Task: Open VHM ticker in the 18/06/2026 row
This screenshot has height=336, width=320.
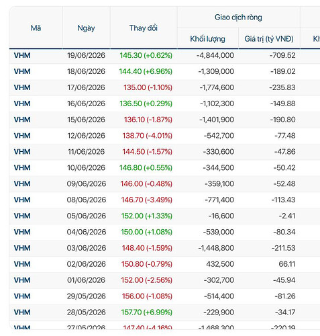Action: click(x=22, y=71)
